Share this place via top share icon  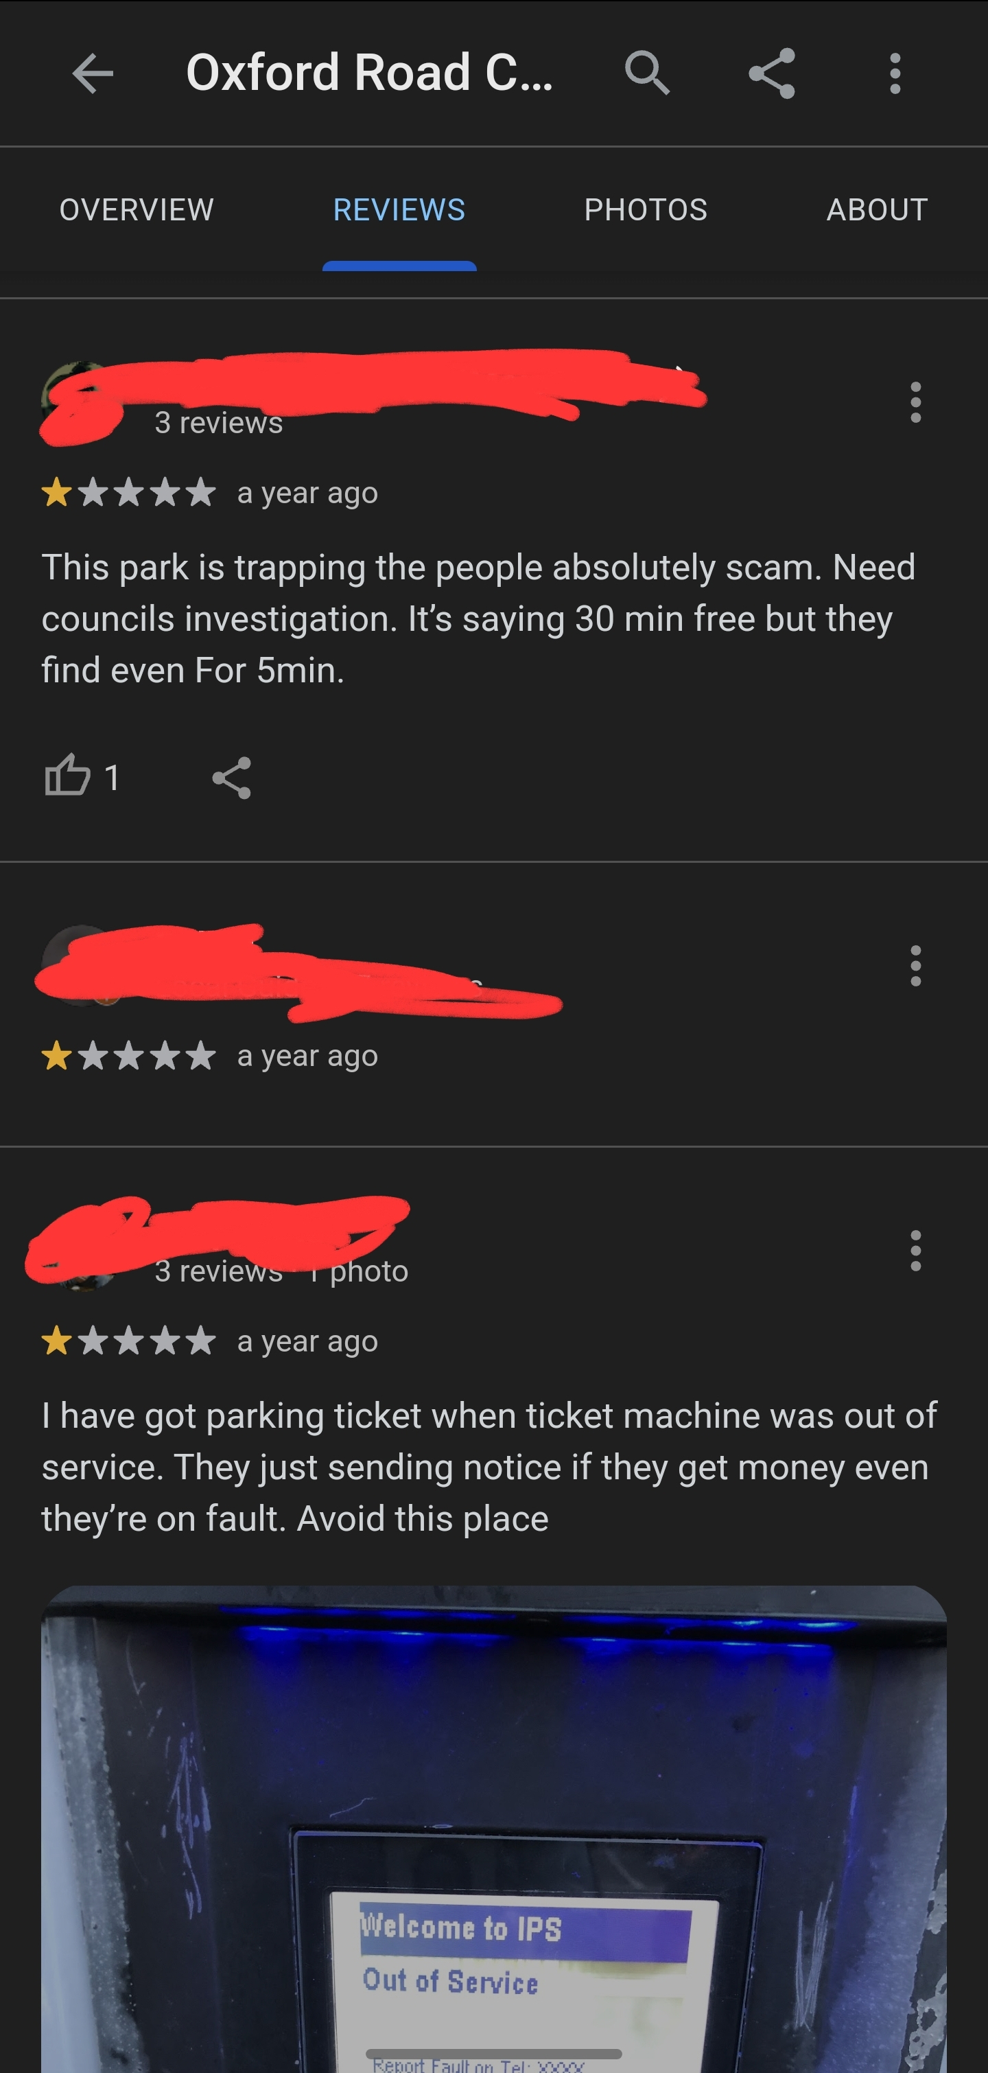tap(772, 73)
